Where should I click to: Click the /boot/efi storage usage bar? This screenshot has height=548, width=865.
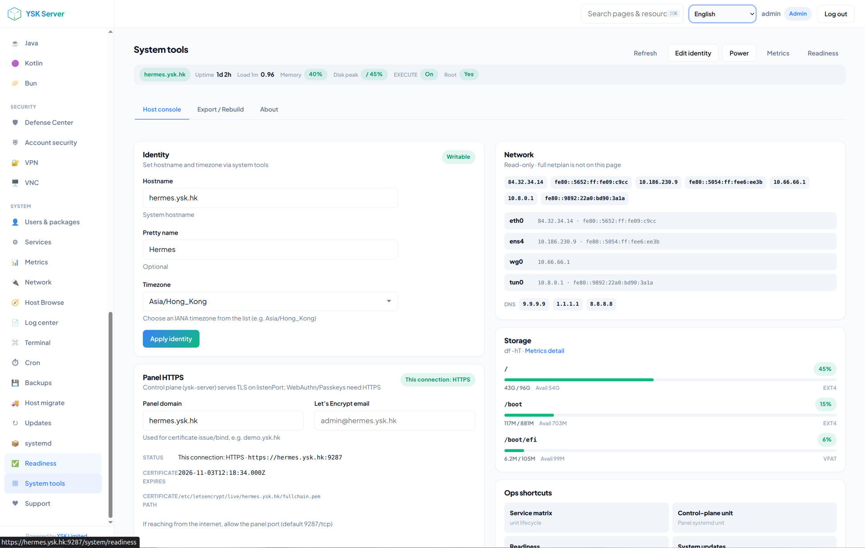[x=670, y=451]
